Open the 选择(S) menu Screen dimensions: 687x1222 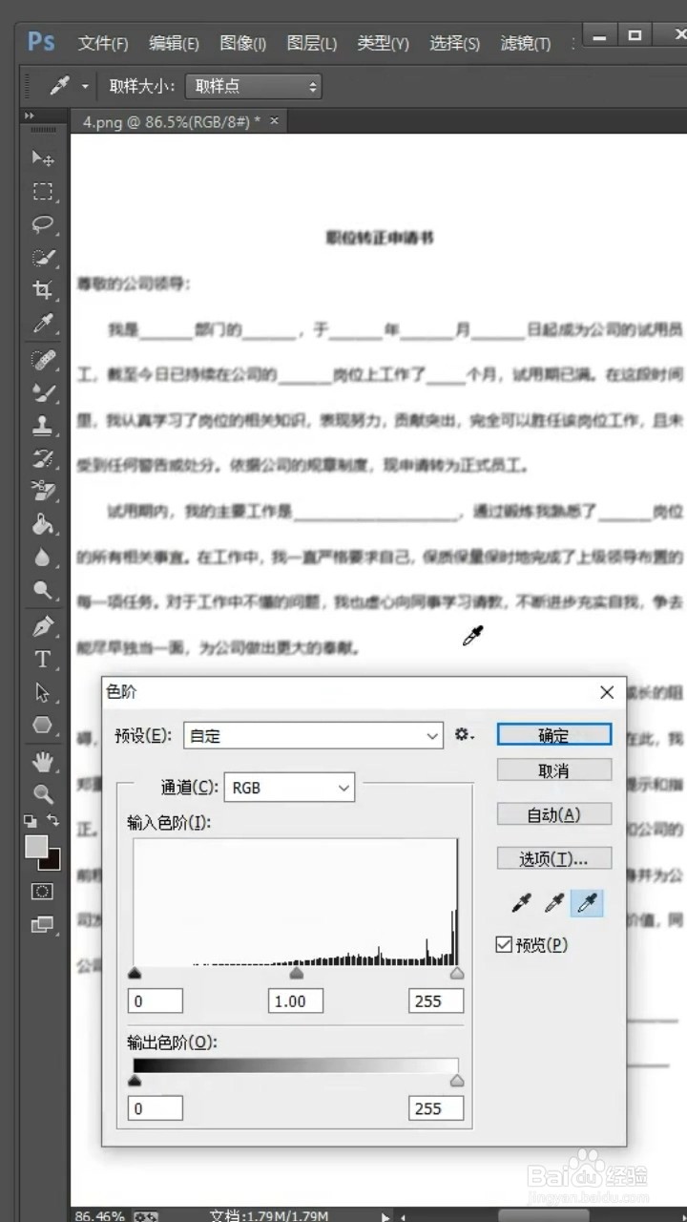pos(454,44)
